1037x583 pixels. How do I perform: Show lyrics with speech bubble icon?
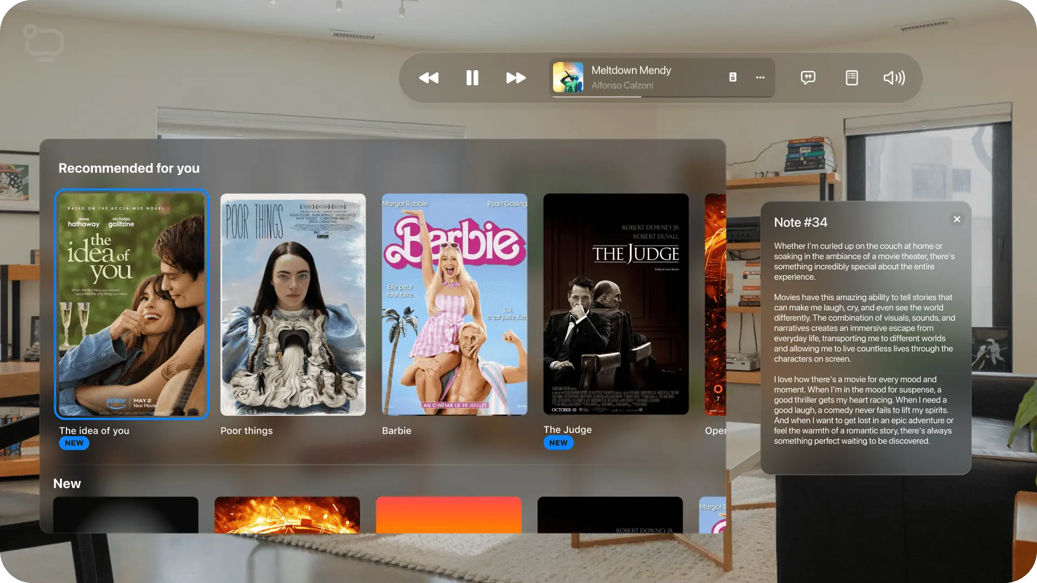808,78
